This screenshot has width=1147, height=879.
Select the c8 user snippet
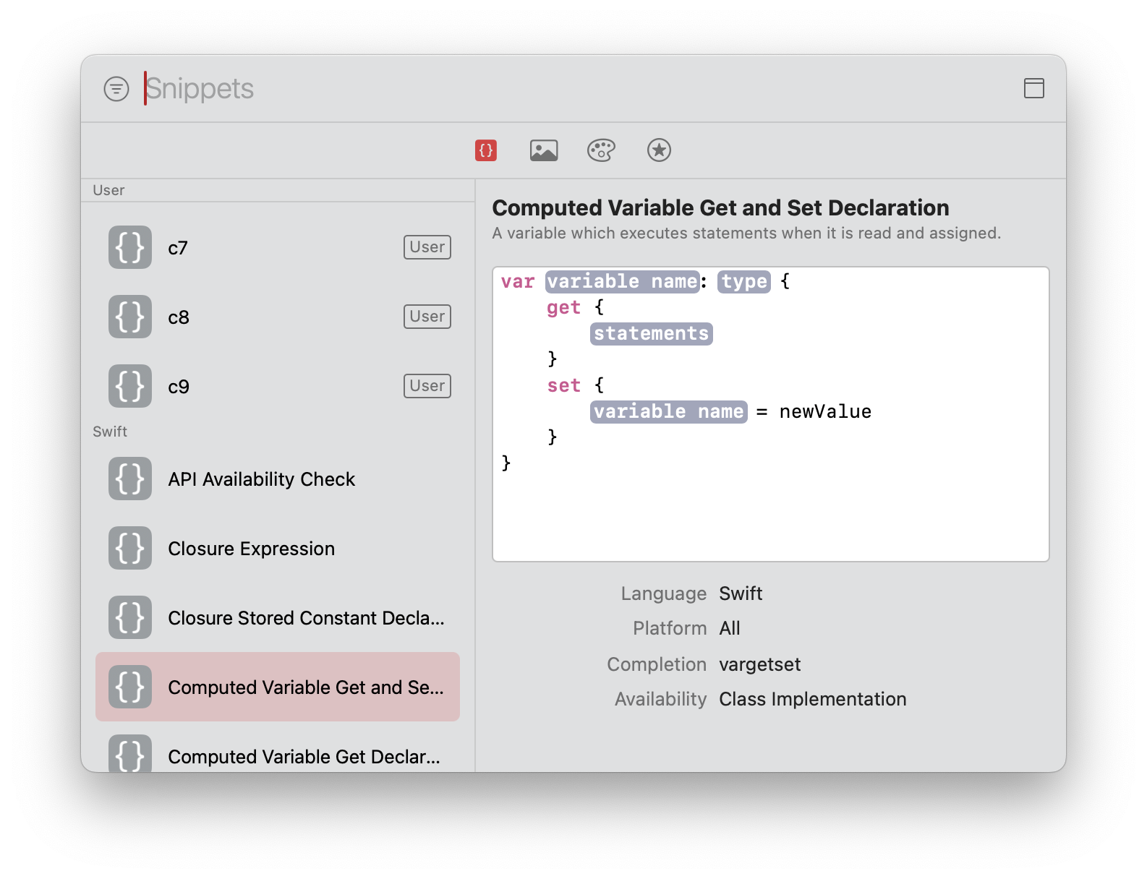click(278, 317)
